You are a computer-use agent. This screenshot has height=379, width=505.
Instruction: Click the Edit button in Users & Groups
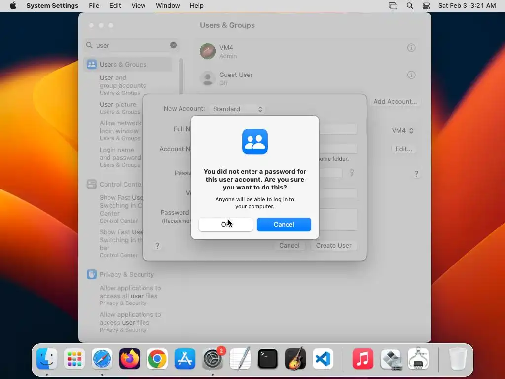coord(403,149)
